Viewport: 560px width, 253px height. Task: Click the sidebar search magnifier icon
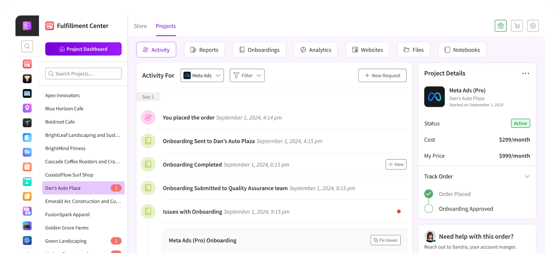point(27,46)
